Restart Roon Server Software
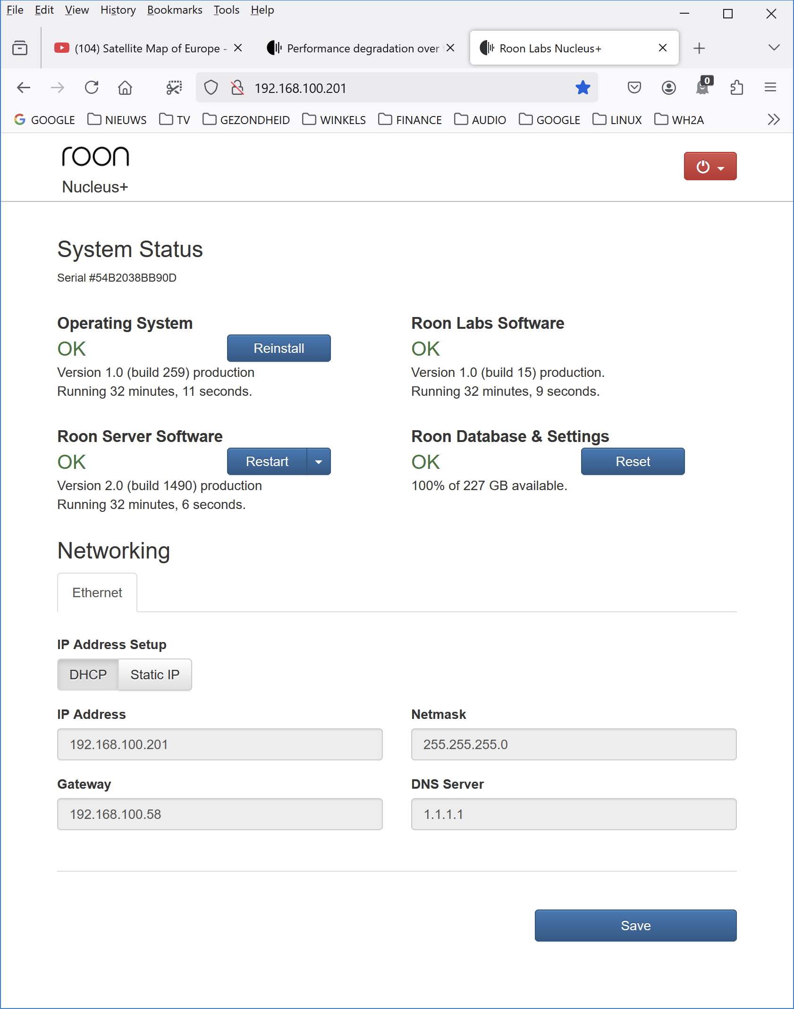The image size is (794, 1009). coord(267,461)
